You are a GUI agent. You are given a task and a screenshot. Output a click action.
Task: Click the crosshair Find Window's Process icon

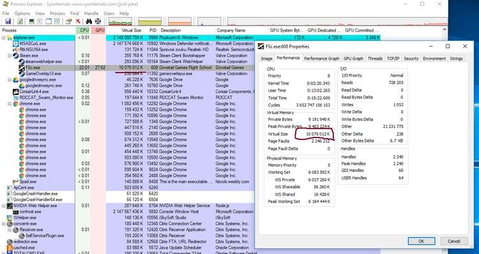[98, 21]
